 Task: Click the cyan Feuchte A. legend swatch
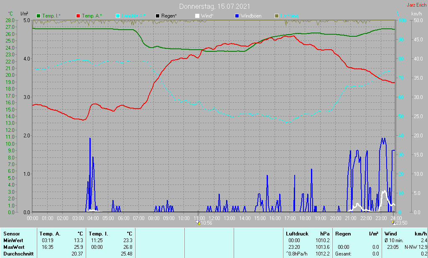[118, 16]
